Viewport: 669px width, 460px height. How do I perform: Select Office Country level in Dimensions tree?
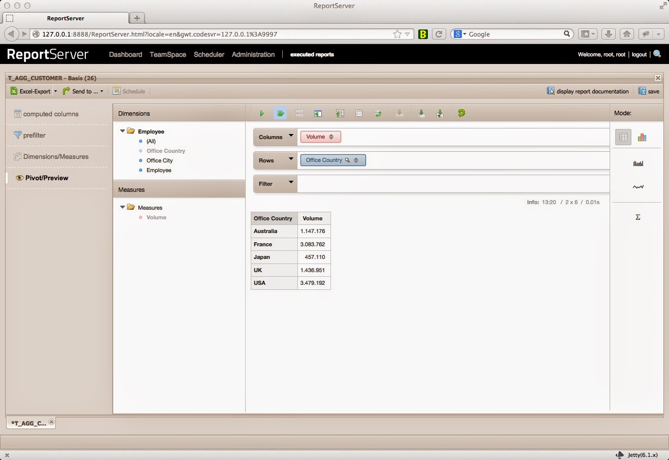pos(165,151)
